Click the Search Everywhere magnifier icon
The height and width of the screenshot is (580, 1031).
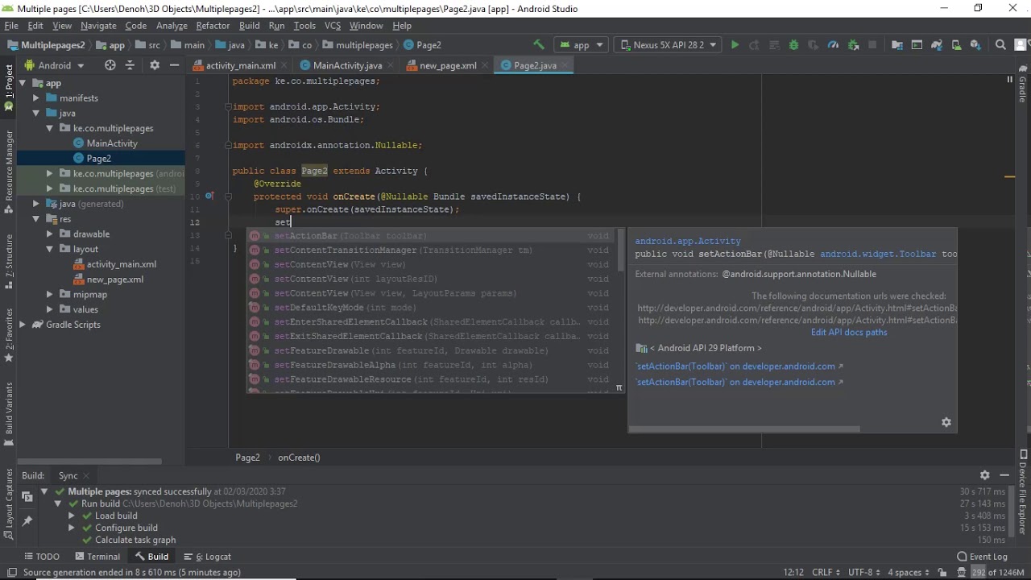(1000, 45)
